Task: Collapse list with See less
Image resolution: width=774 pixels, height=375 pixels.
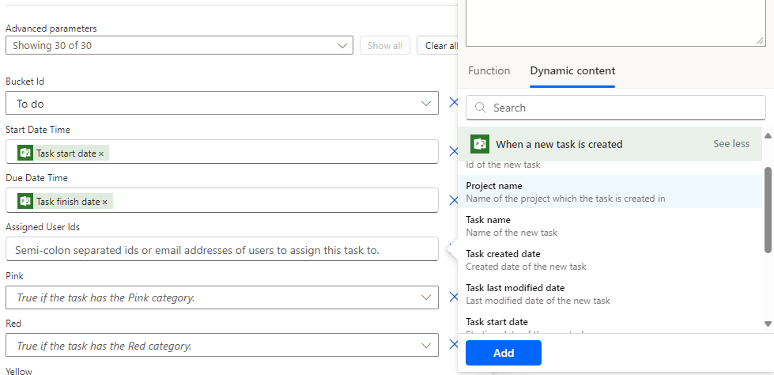Action: click(731, 144)
